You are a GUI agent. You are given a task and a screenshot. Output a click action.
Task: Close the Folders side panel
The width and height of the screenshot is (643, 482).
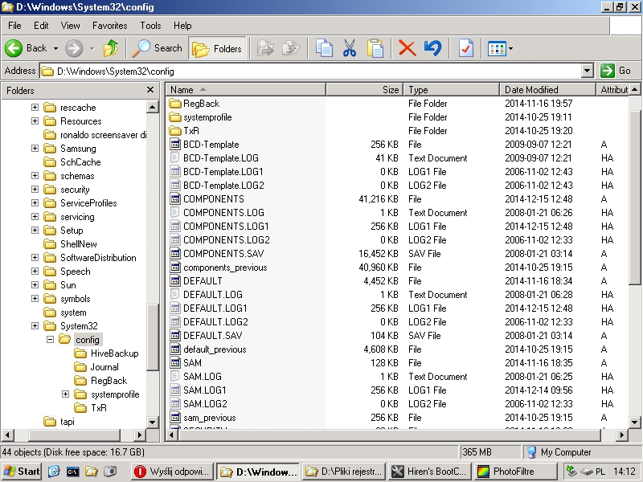(150, 90)
